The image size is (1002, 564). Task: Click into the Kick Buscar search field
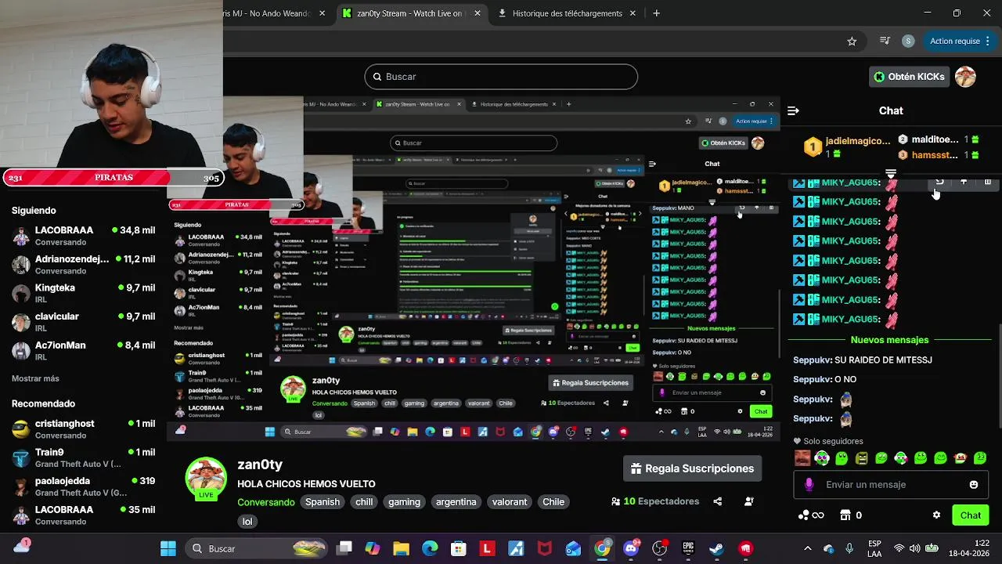point(501,77)
